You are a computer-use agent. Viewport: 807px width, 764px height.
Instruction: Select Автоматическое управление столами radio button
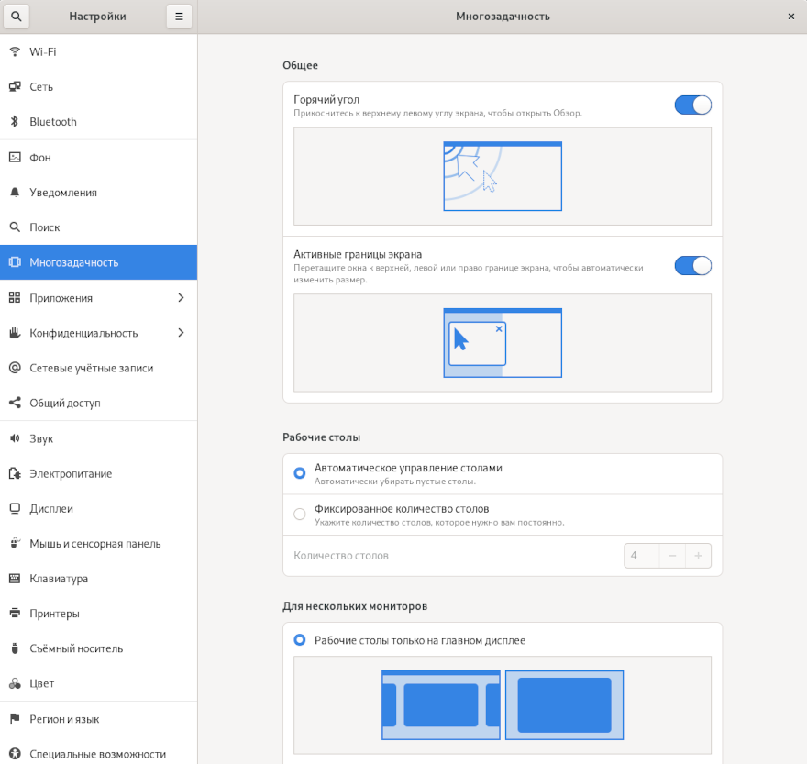(300, 473)
